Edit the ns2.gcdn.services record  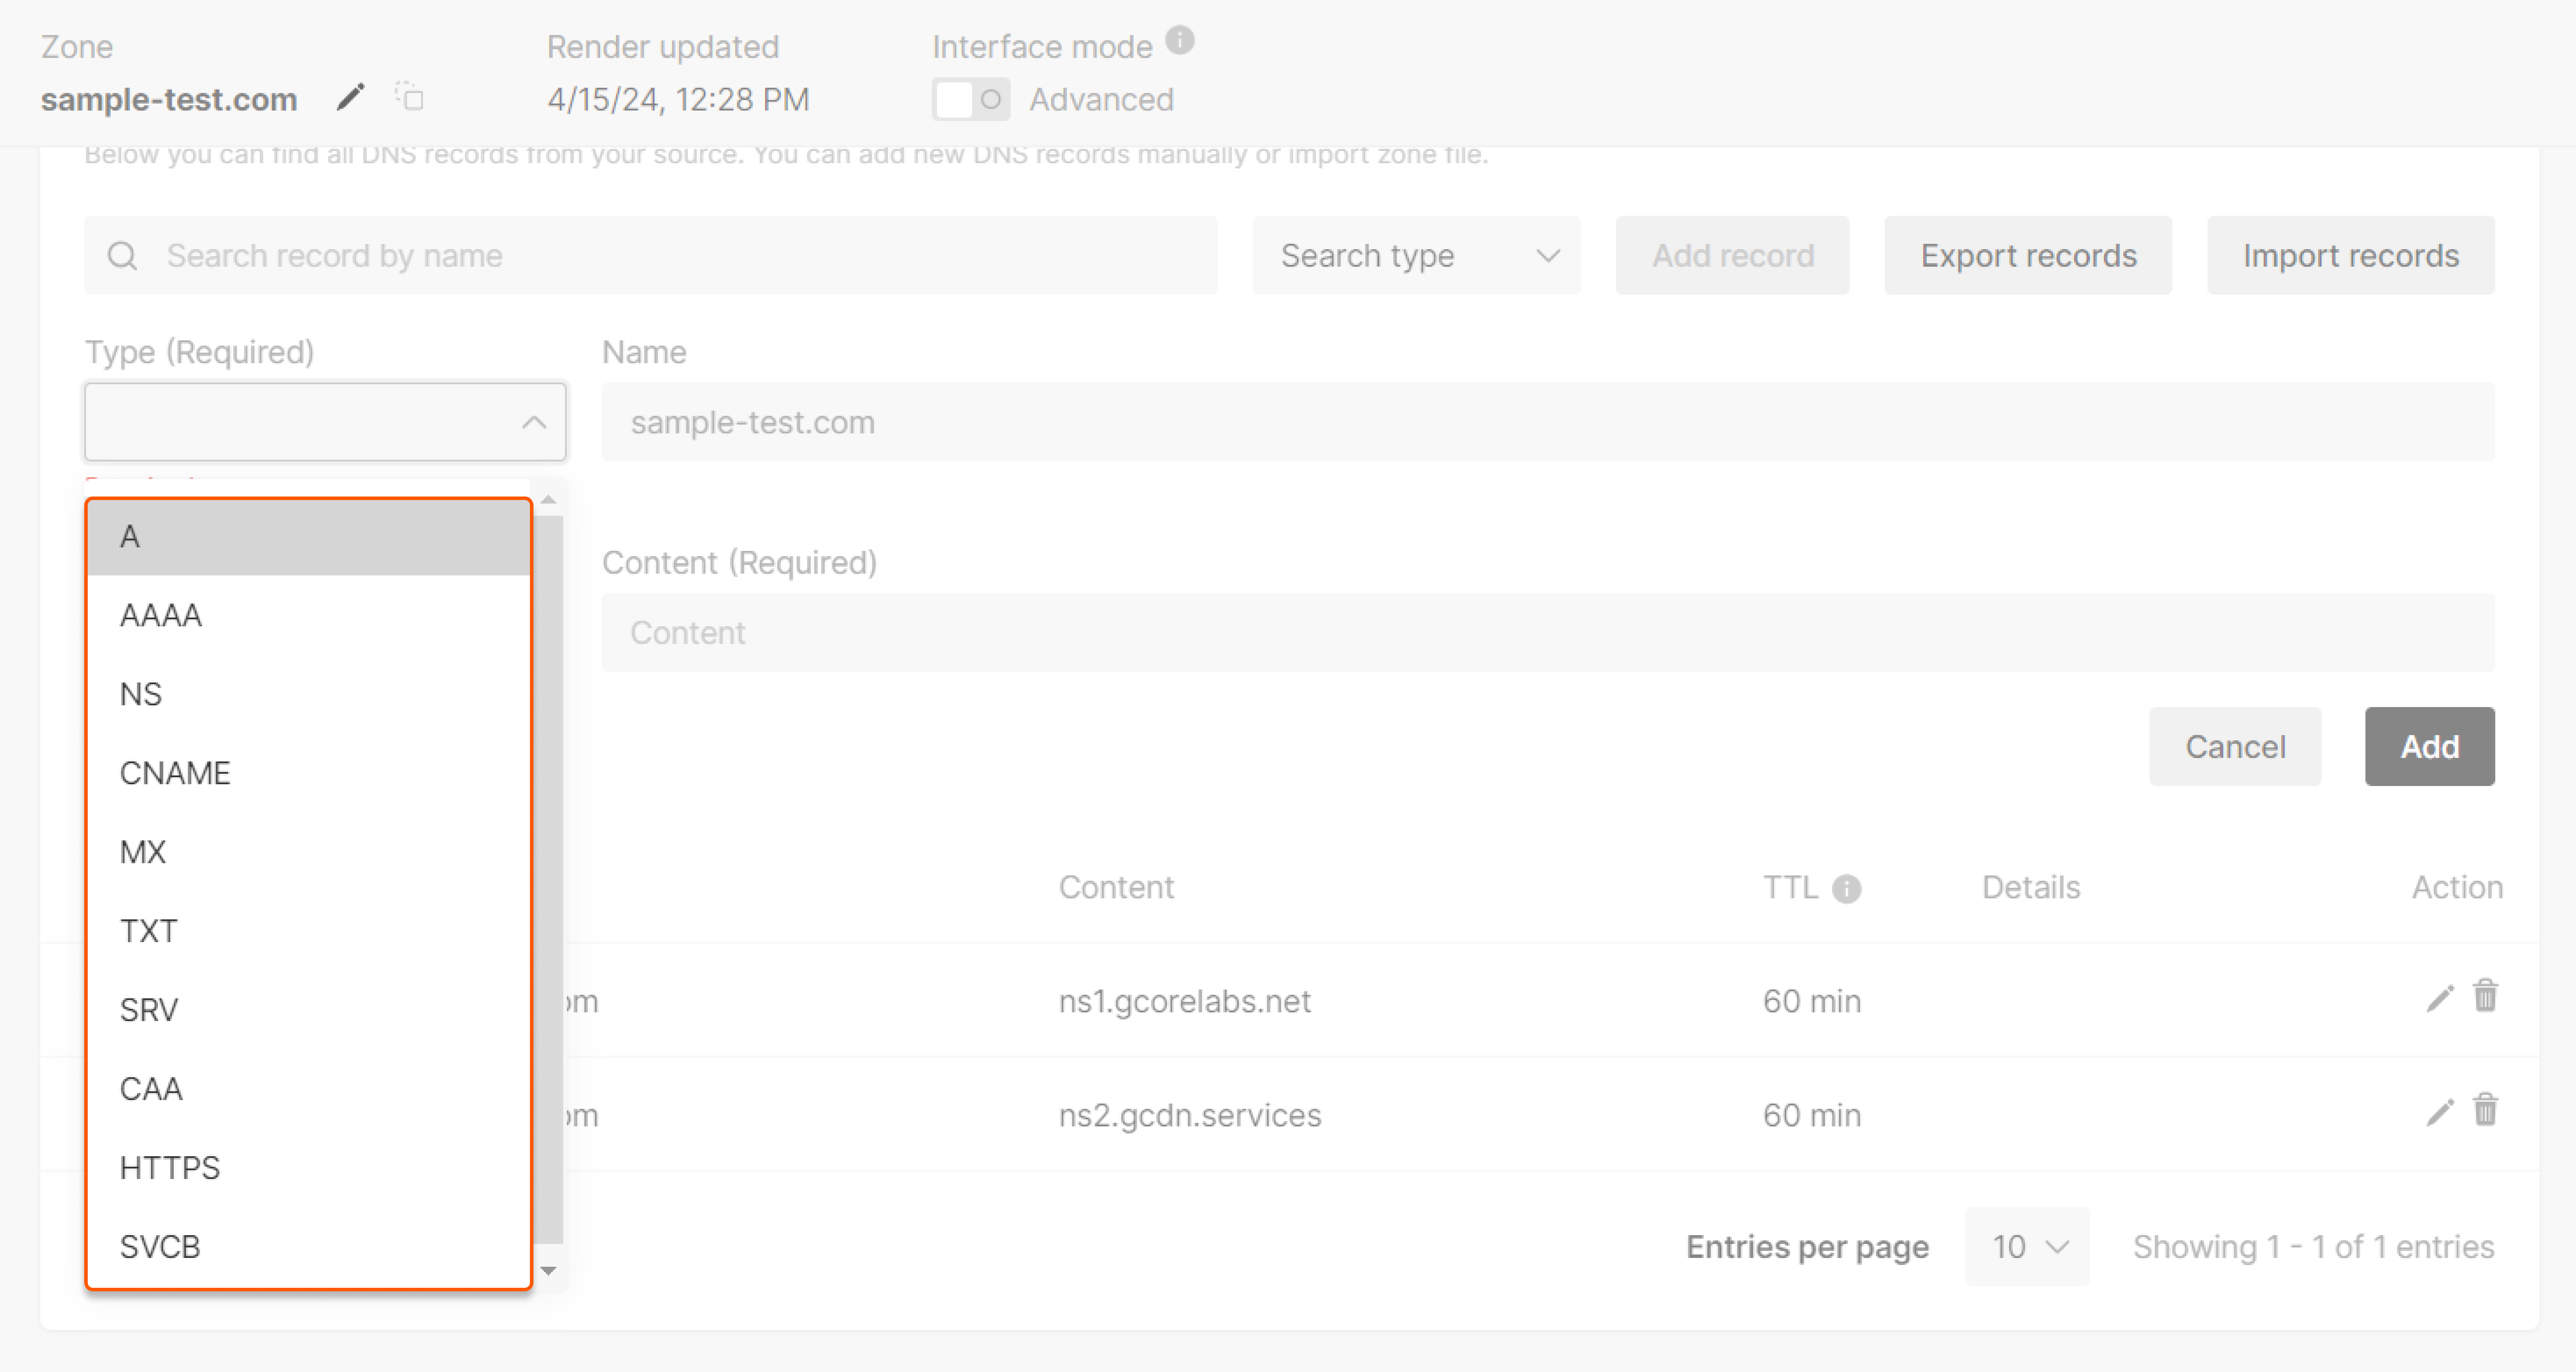click(x=2440, y=1113)
